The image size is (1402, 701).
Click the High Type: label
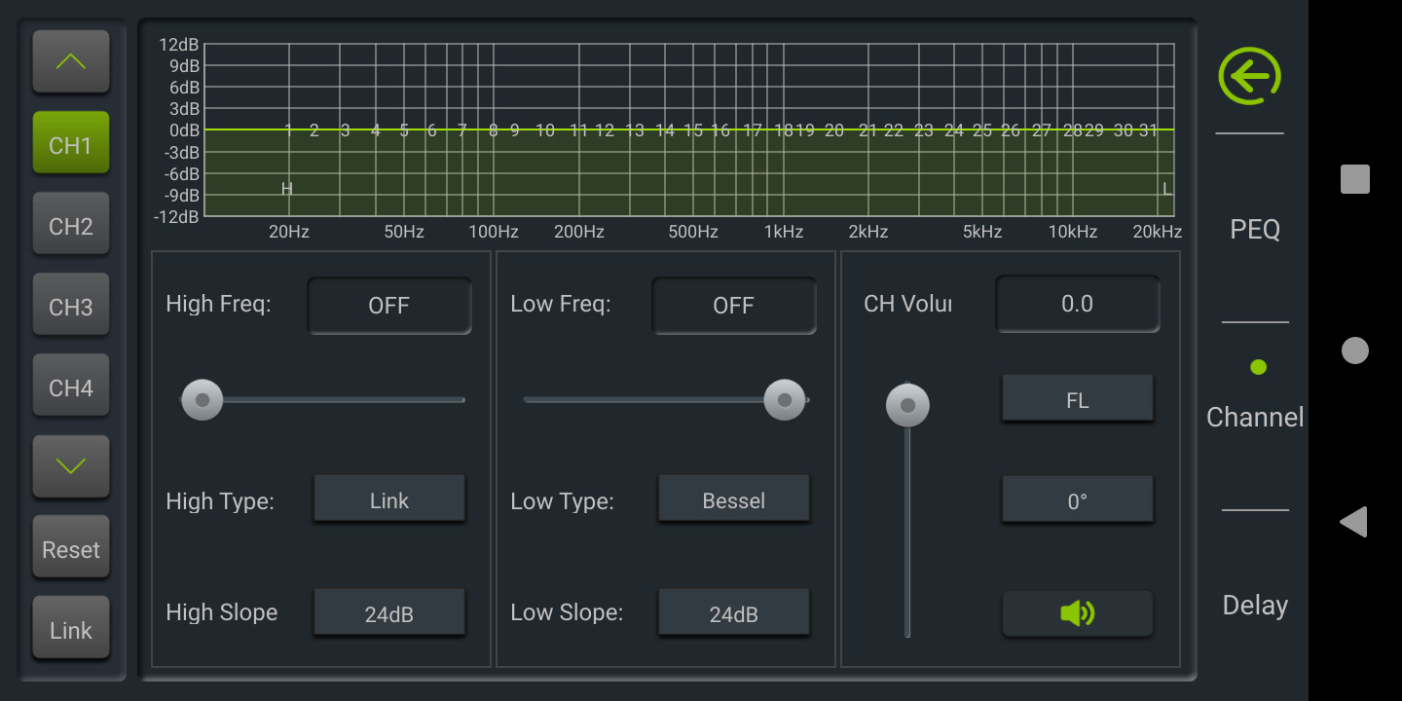click(x=220, y=501)
